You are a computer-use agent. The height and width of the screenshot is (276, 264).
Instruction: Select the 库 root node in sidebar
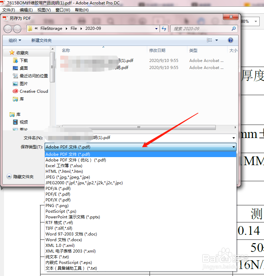point(15,115)
